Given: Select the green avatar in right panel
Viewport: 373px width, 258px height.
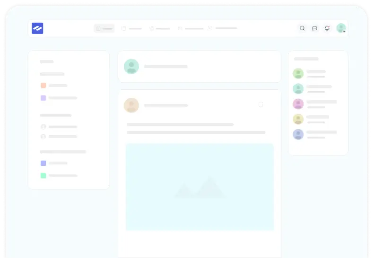Looking at the screenshot, I should click(298, 74).
